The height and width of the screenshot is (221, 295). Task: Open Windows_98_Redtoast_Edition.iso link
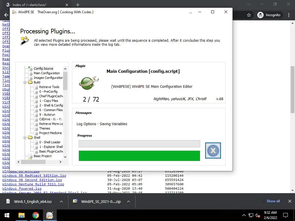point(34,176)
